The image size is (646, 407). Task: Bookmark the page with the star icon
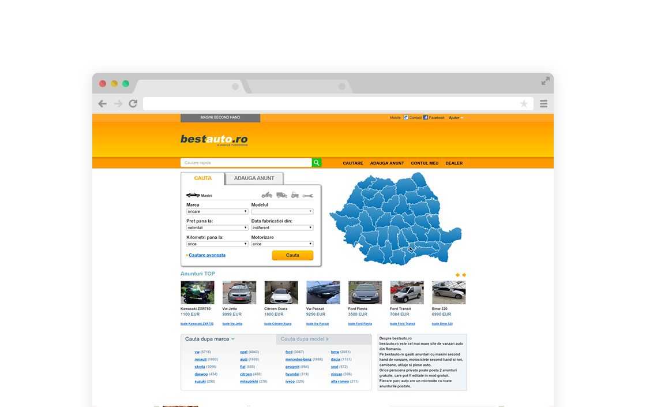tap(524, 103)
